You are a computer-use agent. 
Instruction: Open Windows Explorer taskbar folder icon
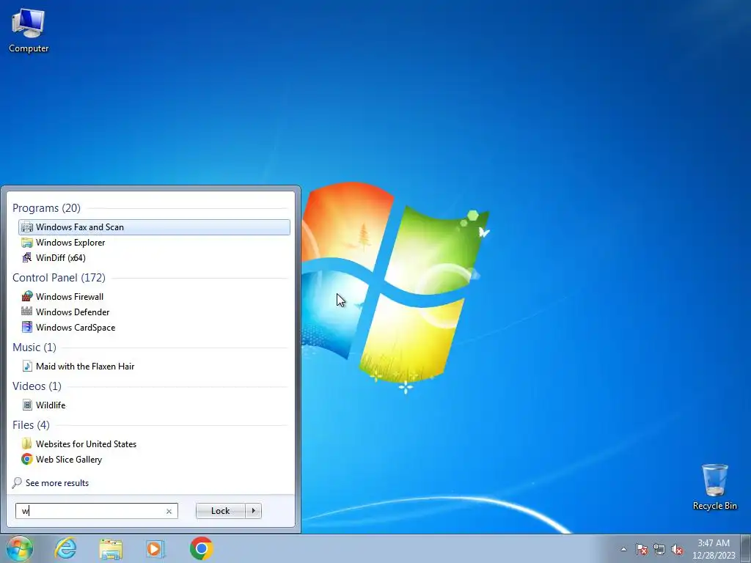(111, 548)
